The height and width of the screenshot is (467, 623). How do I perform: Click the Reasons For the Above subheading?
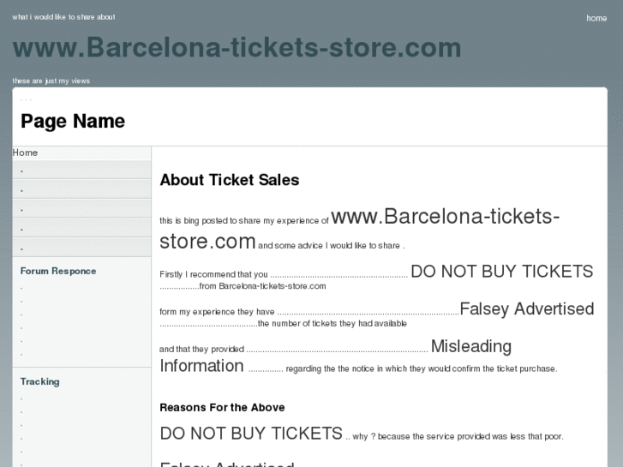[x=222, y=408]
